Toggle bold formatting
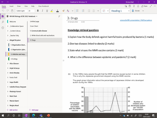The height and width of the screenshot is (118, 157). pos(38,11)
